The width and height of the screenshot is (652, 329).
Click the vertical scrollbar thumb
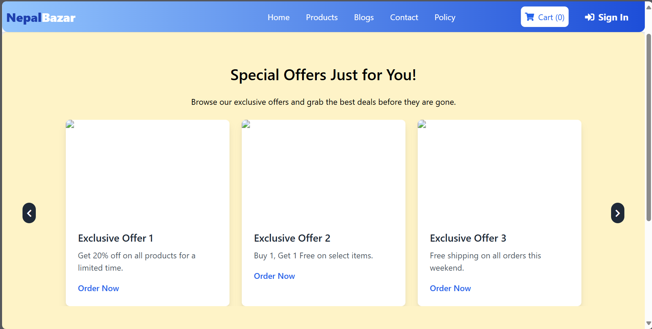[x=649, y=126]
